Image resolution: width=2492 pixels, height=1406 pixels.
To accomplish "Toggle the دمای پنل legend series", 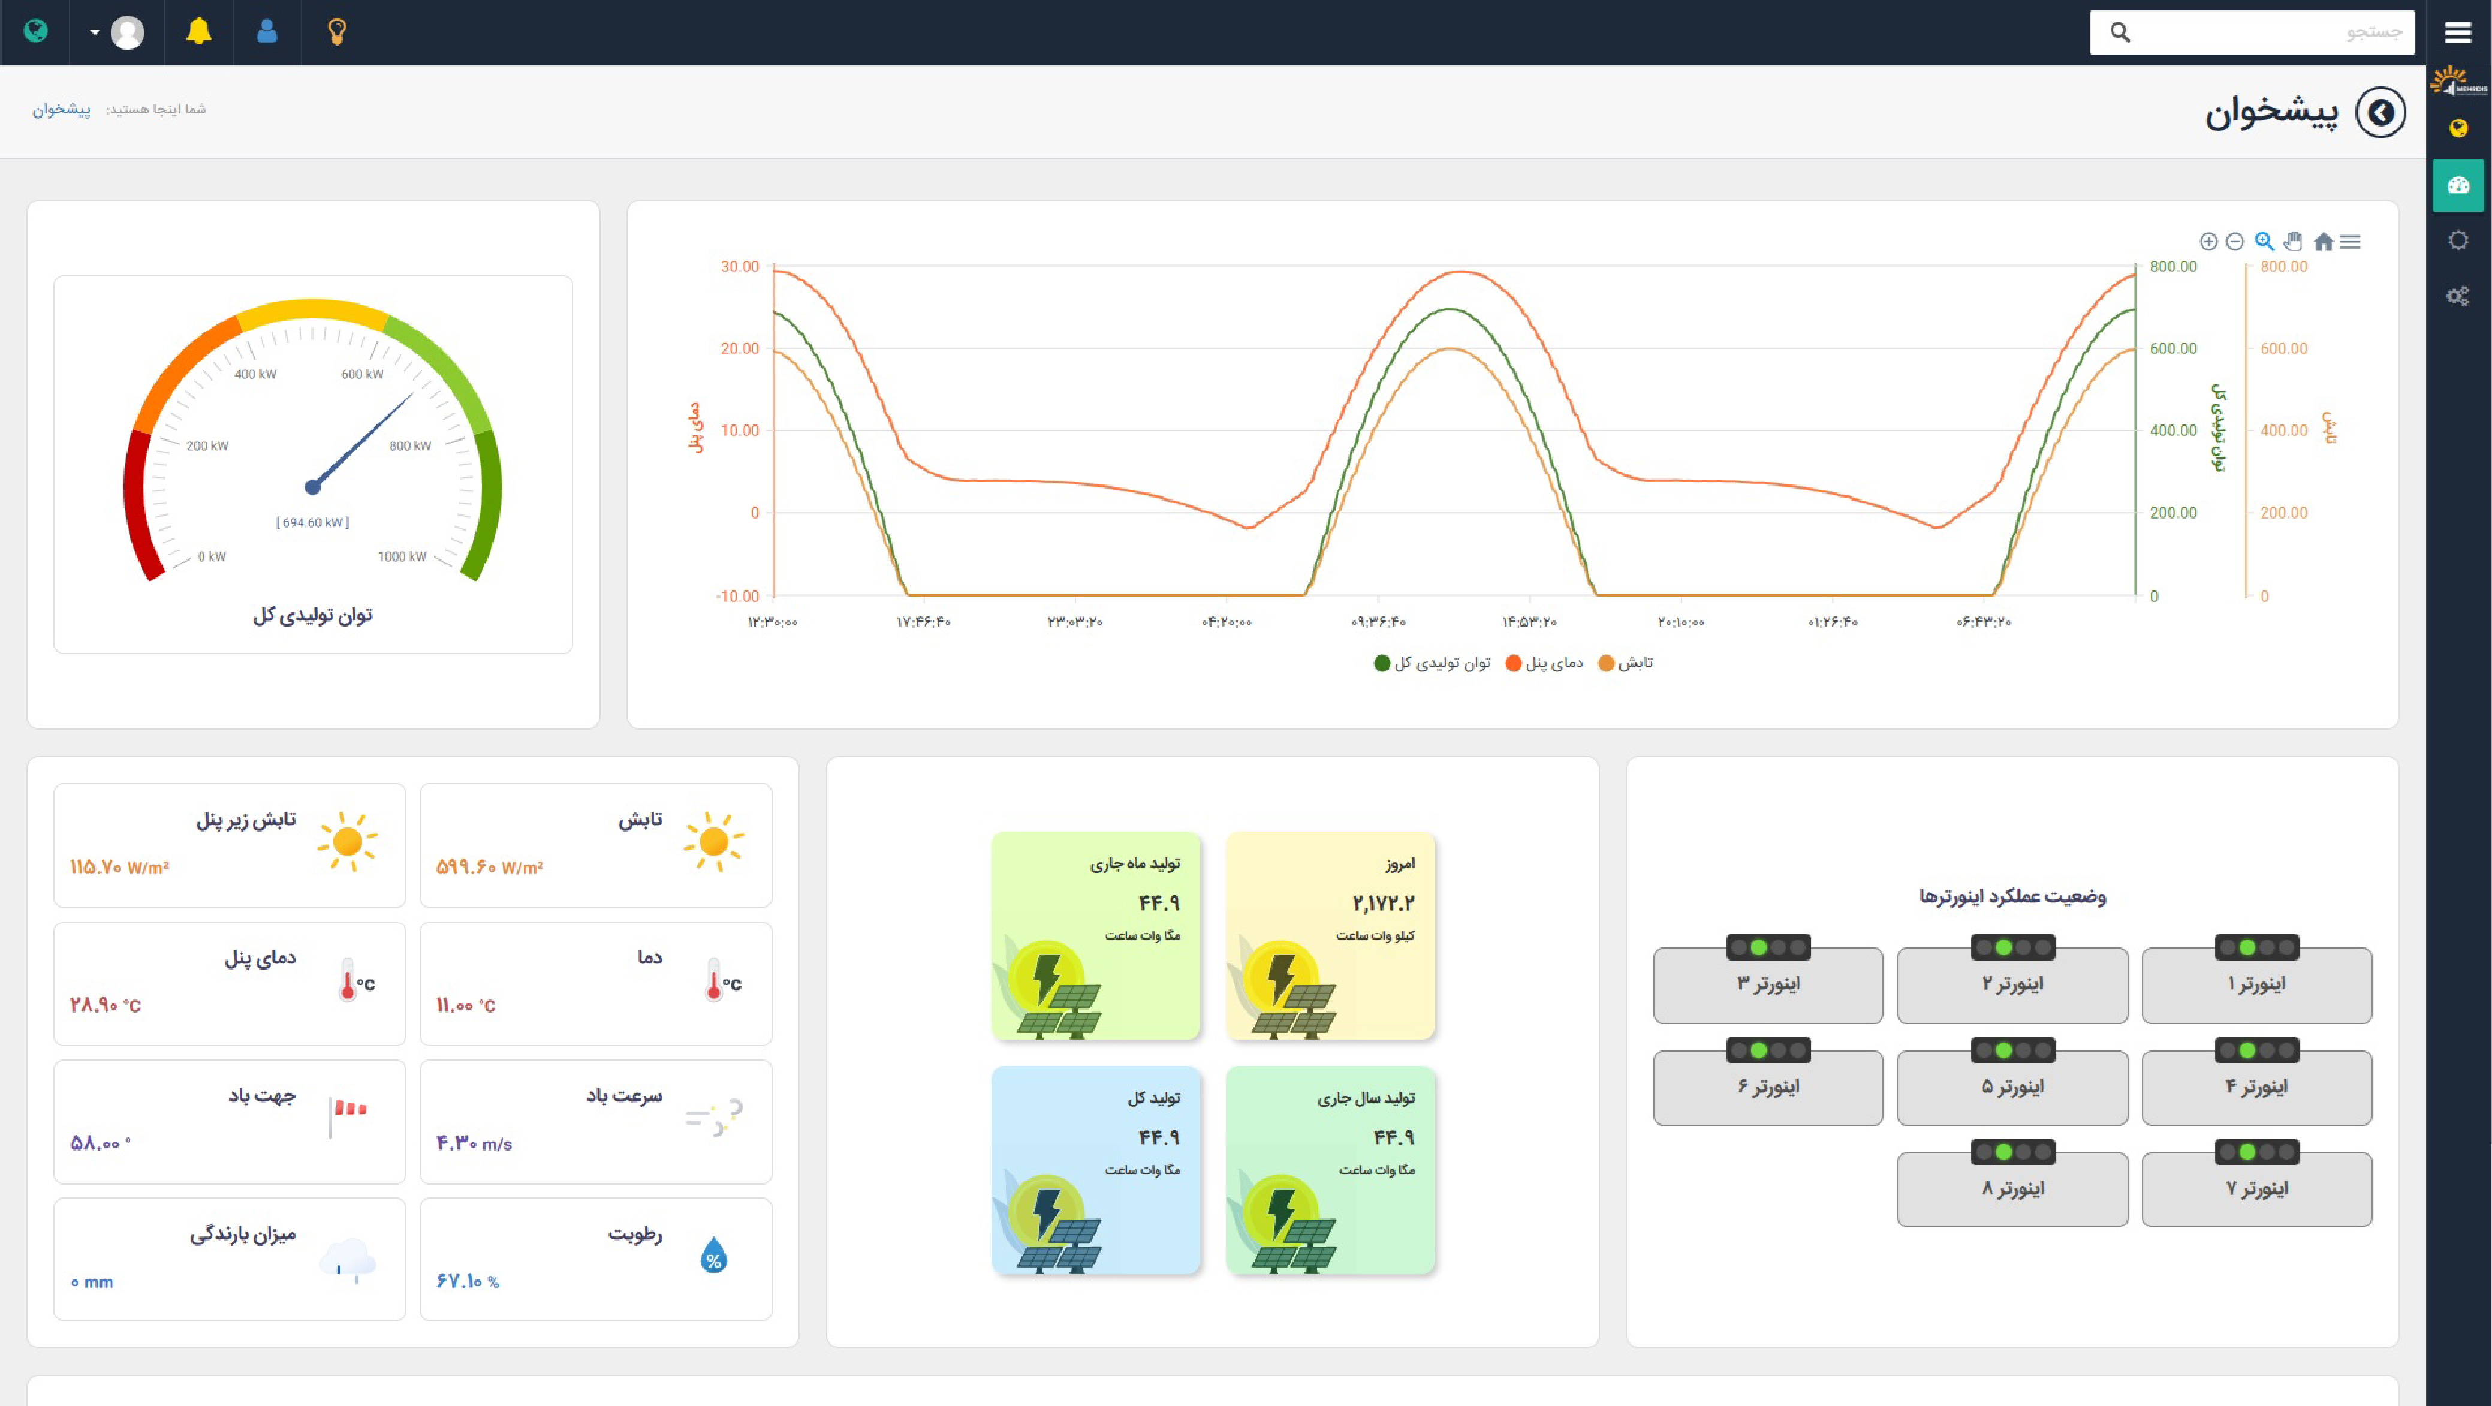I will tap(1544, 663).
